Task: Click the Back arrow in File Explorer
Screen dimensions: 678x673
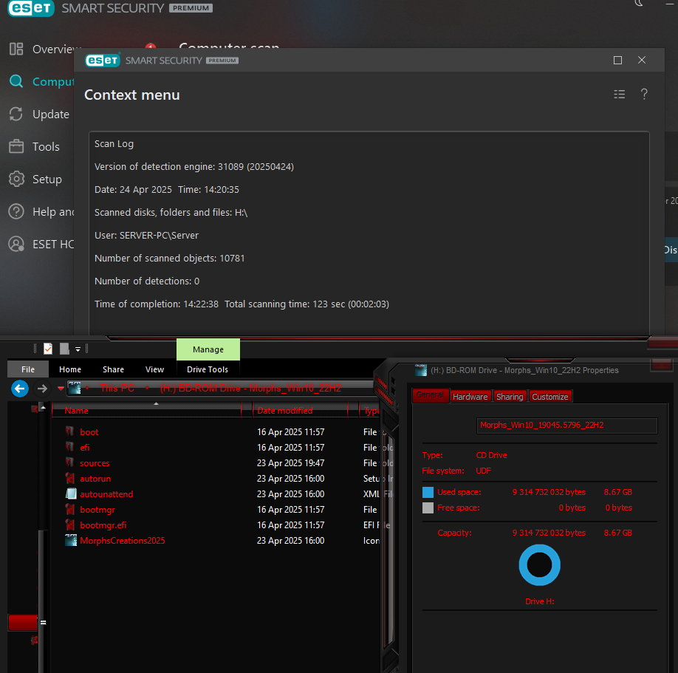Action: (x=19, y=389)
